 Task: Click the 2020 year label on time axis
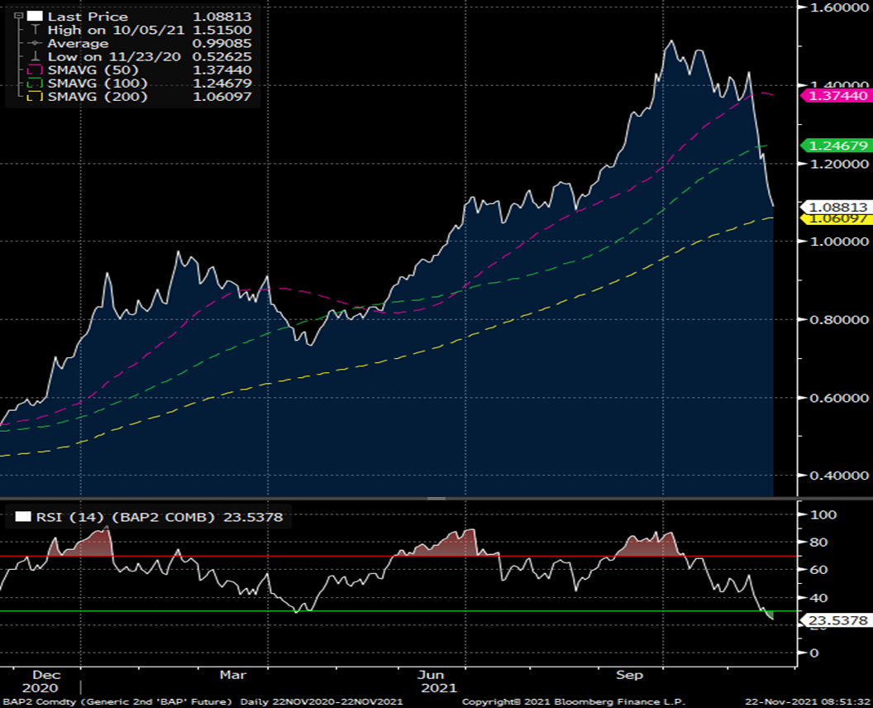(40, 688)
